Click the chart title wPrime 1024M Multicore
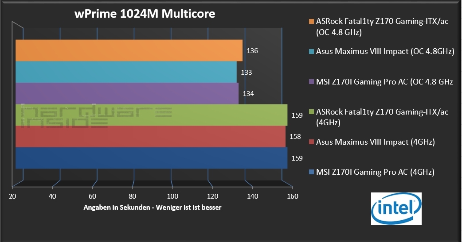This screenshot has height=242, width=462. pos(145,14)
